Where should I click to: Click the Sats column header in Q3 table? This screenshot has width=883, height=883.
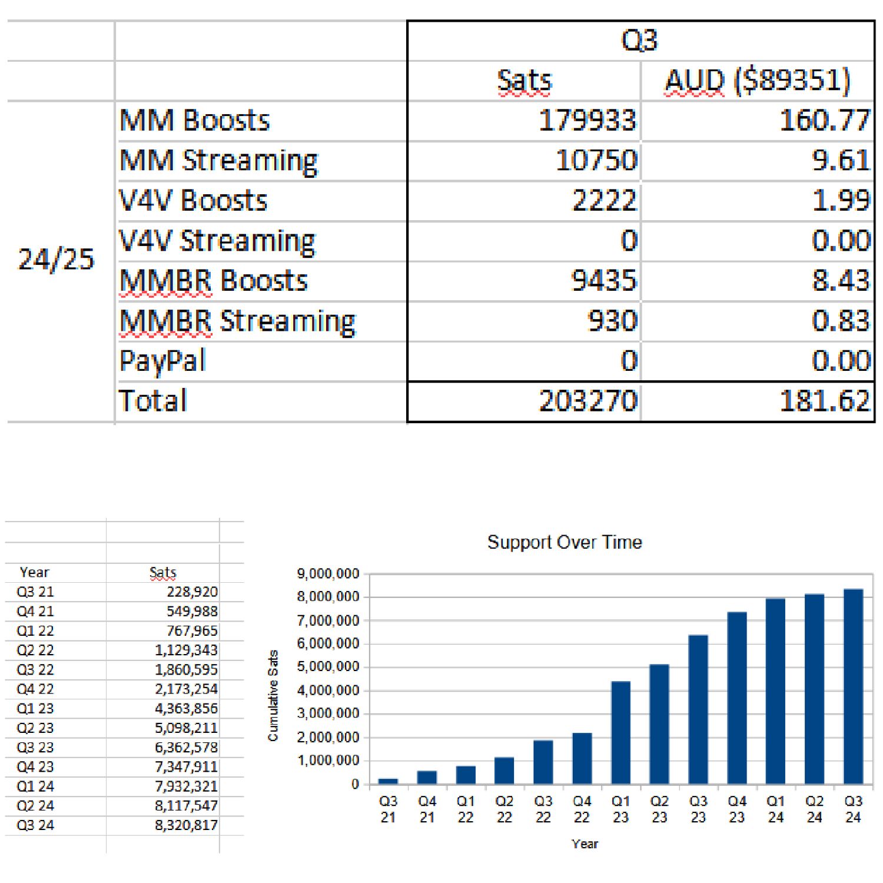(524, 81)
